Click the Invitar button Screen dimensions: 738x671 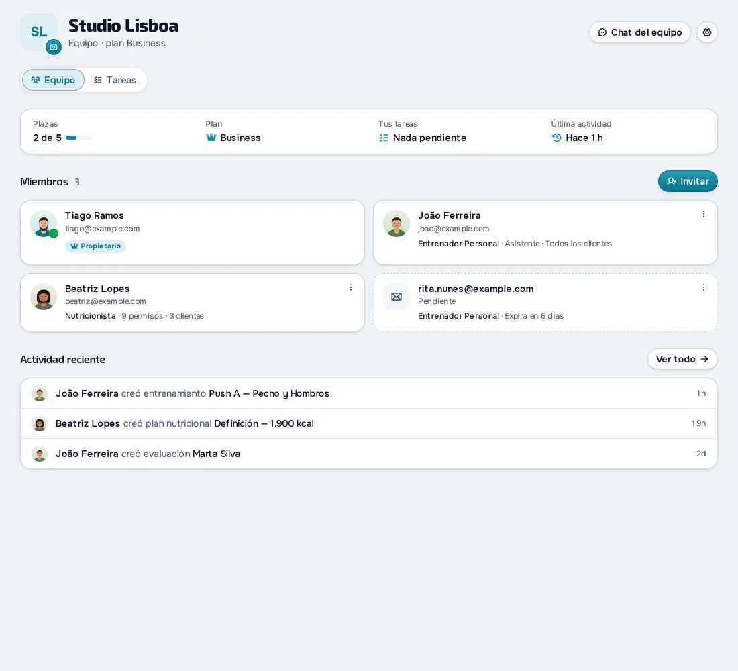point(688,181)
